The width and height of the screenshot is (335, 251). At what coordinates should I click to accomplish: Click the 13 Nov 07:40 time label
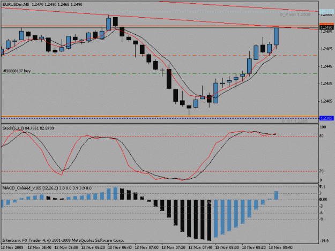click(x=200, y=247)
